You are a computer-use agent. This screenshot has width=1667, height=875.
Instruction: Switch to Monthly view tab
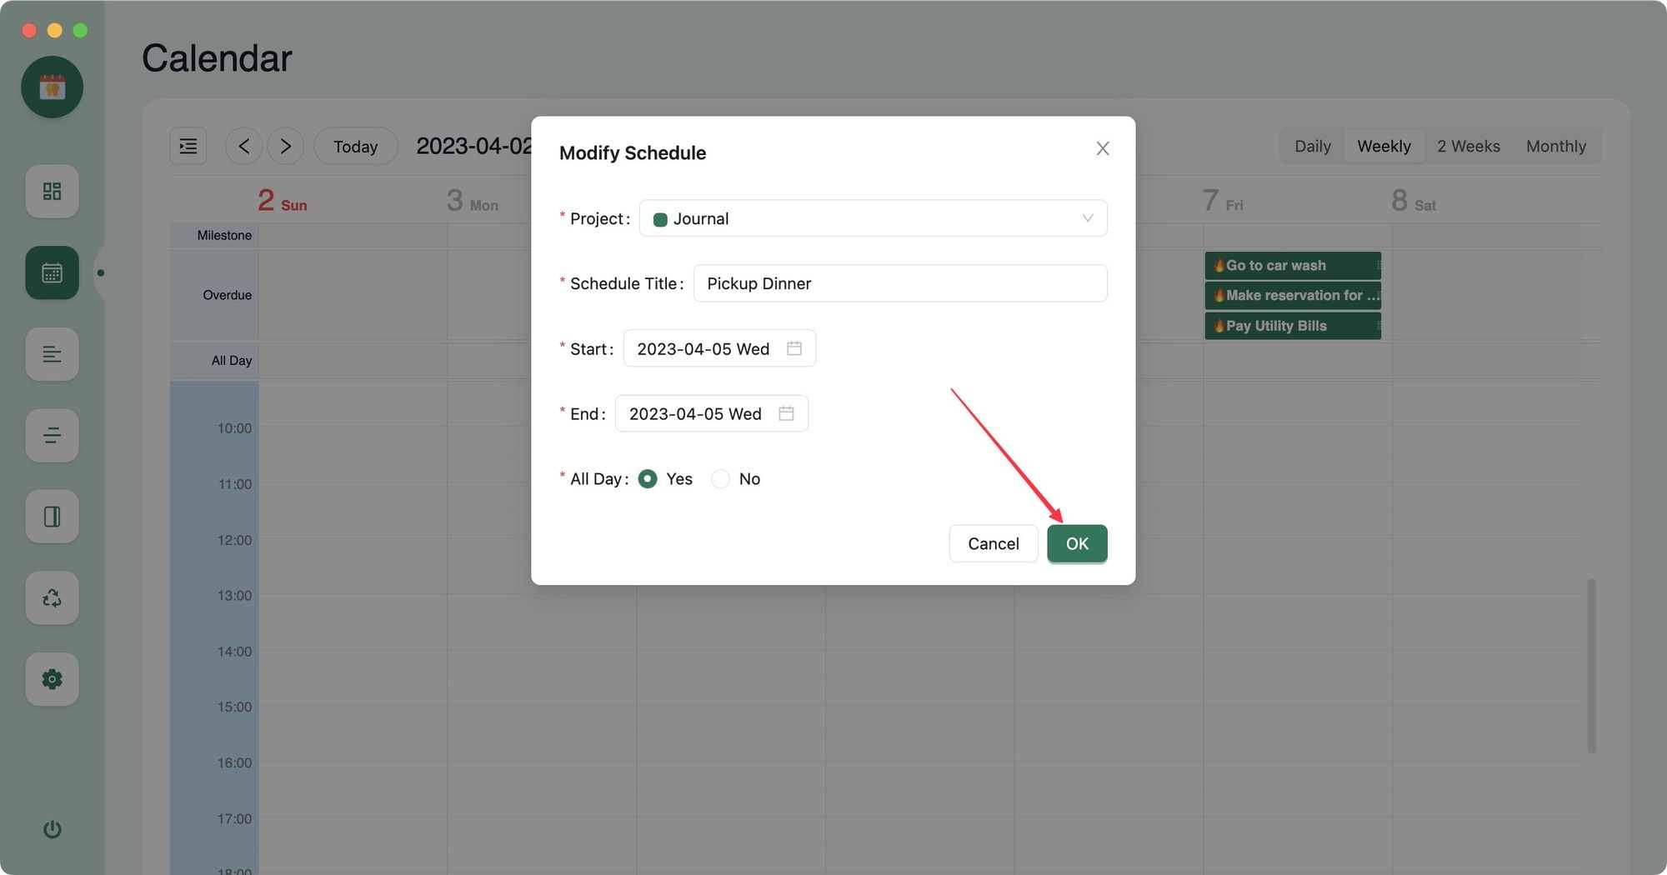pos(1555,147)
